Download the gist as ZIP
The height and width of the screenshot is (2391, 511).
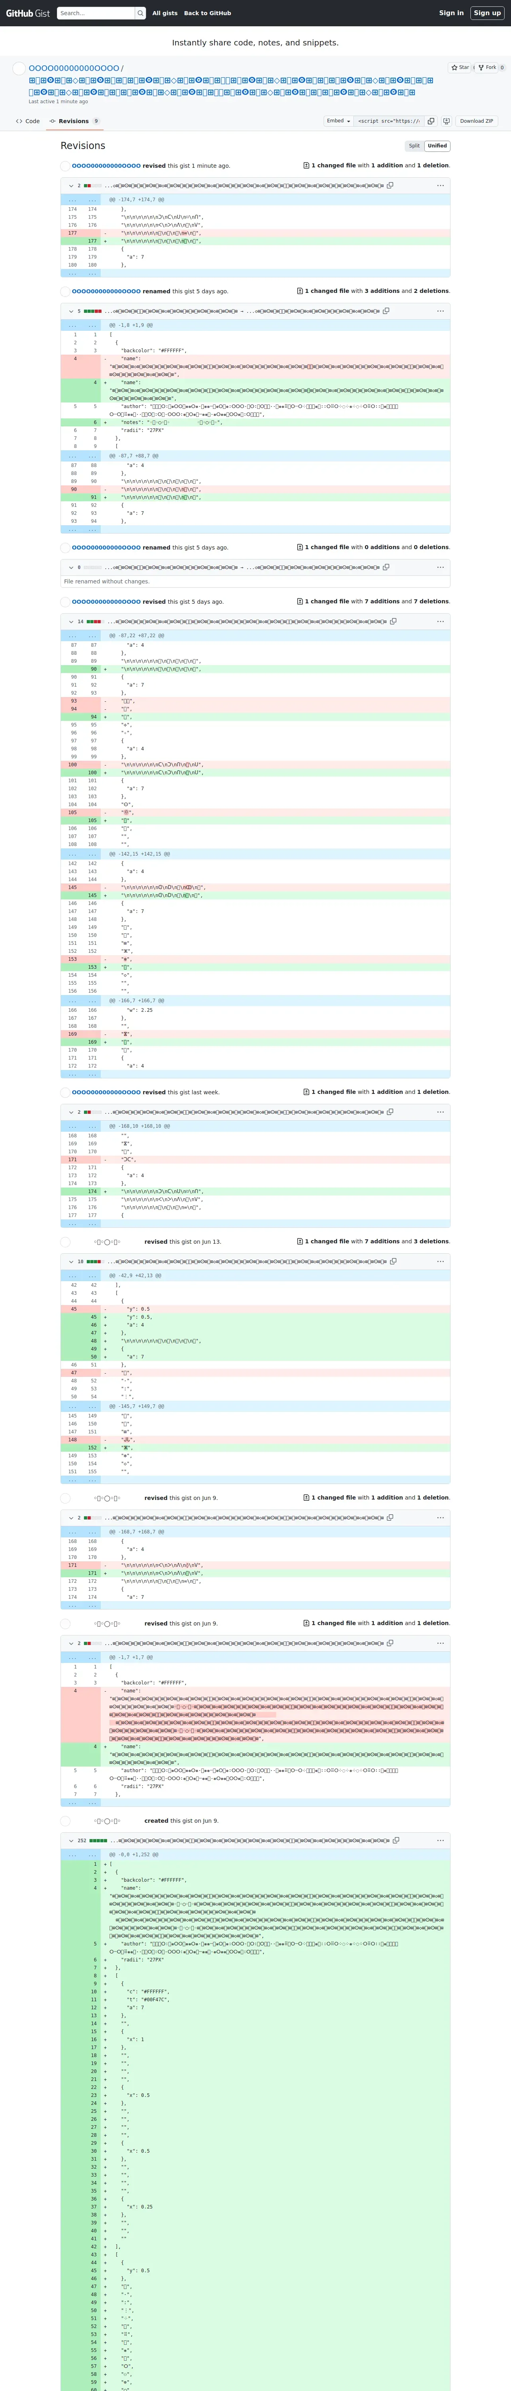477,121
